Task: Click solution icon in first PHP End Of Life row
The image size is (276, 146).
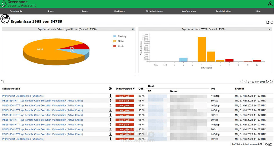Action: pos(110,96)
